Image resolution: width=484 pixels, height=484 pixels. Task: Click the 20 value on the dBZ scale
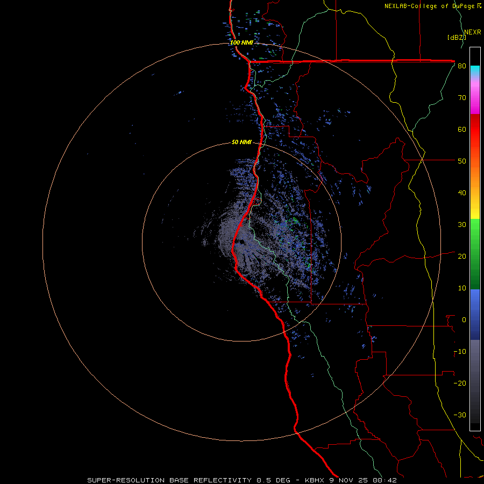click(x=462, y=257)
